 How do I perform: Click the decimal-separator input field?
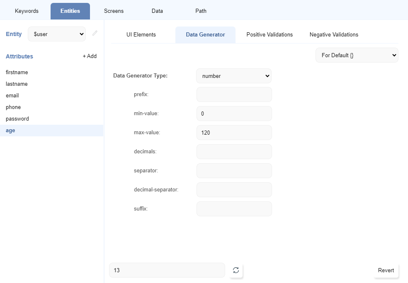pos(234,190)
